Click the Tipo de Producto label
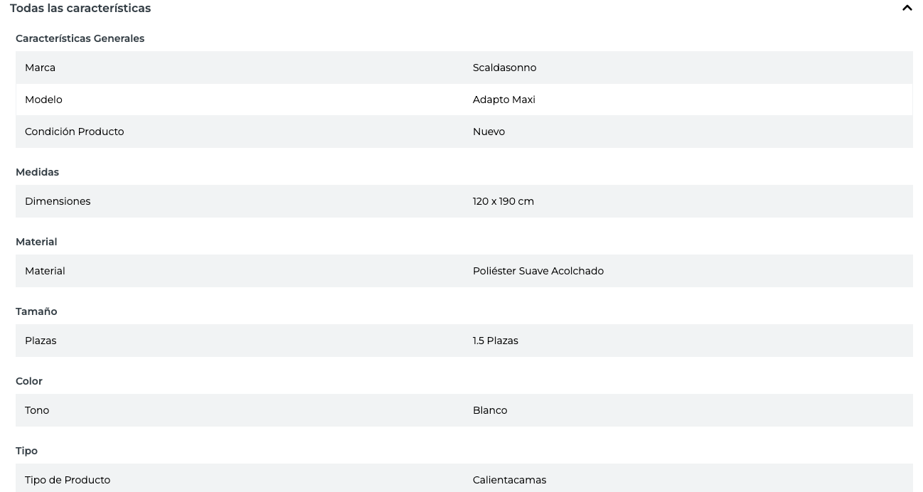The image size is (923, 492). 68,480
